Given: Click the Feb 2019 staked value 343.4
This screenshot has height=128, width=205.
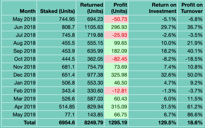Looking at the screenshot, I should click(x=56, y=91).
